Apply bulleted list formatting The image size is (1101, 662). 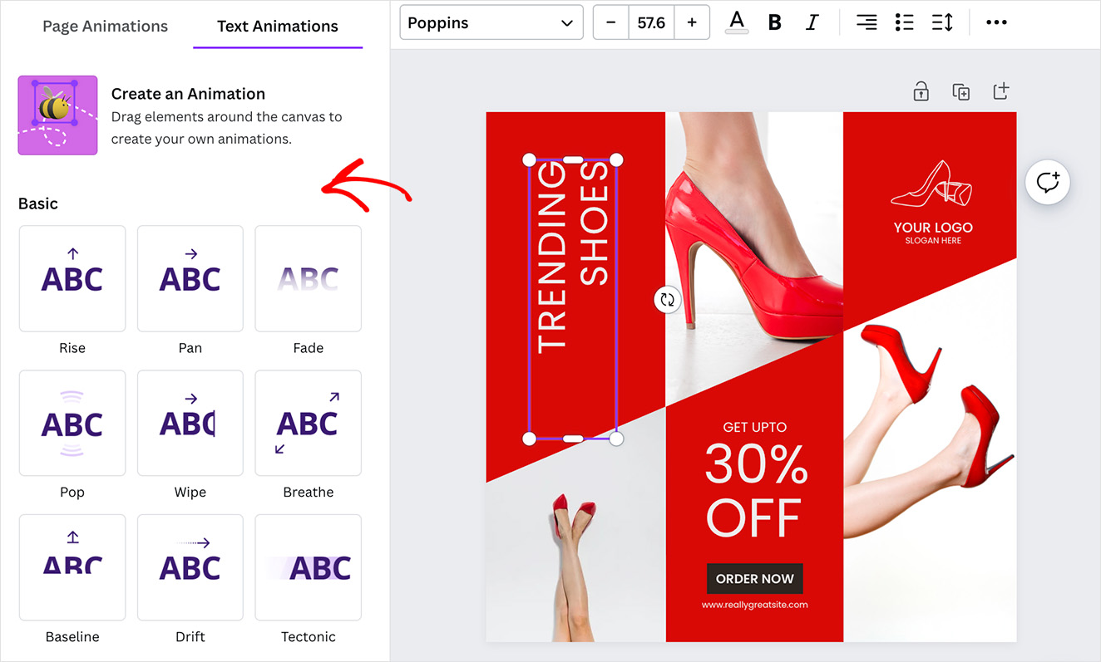pyautogui.click(x=904, y=23)
